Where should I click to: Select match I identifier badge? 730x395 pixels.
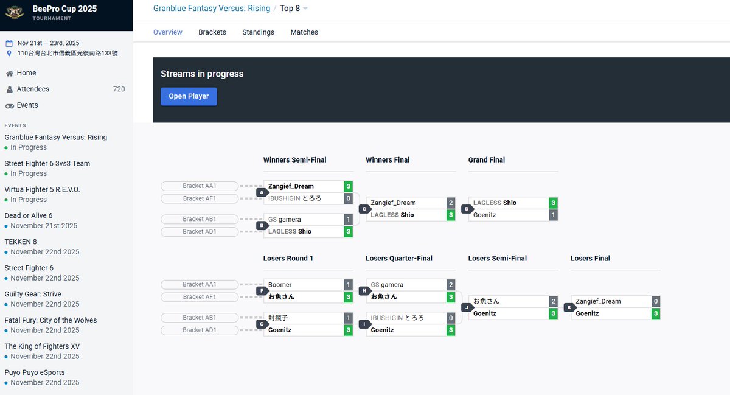point(364,324)
